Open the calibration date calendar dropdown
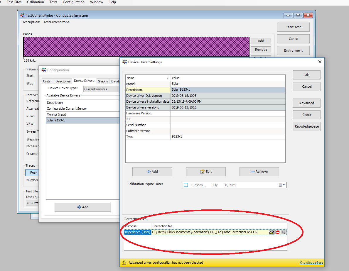Image resolution: width=349 pixels, height=271 pixels. tap(282, 185)
